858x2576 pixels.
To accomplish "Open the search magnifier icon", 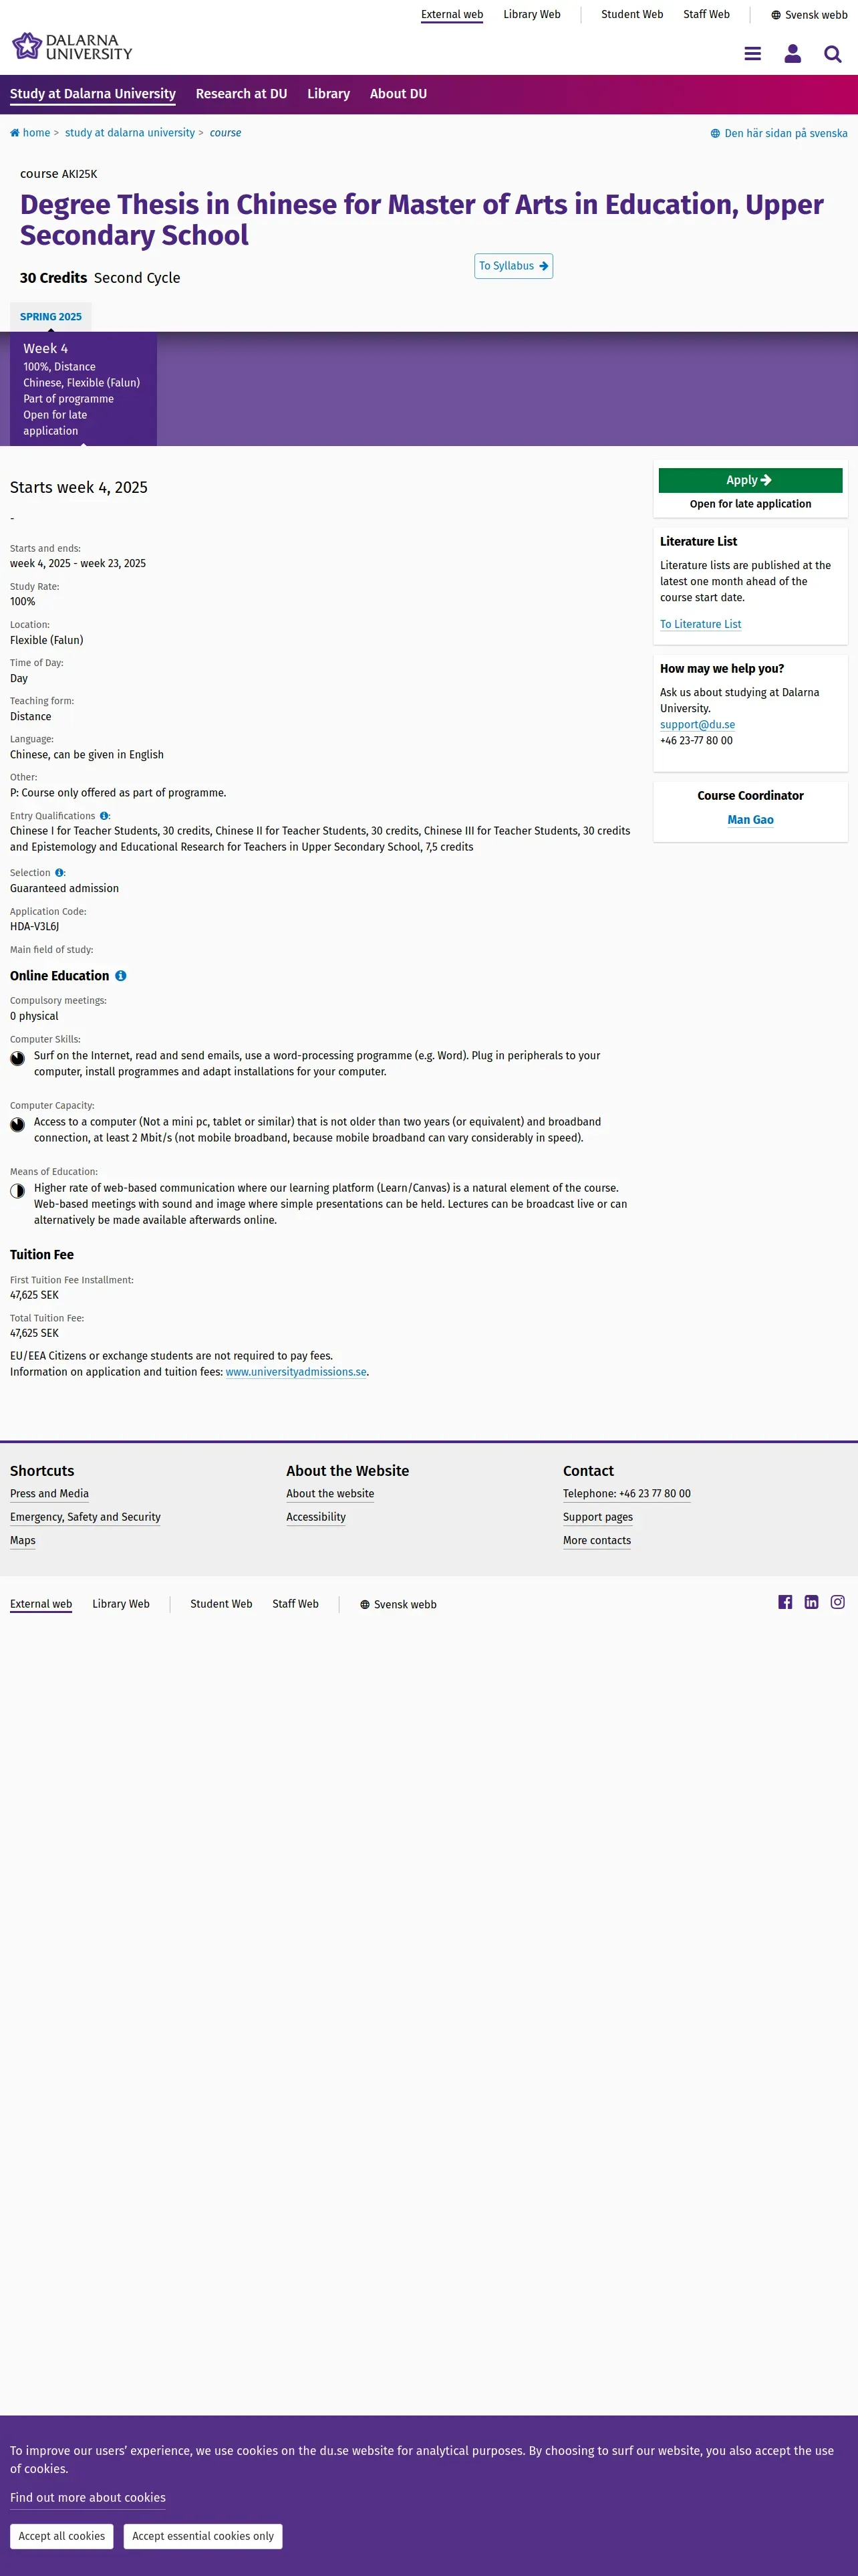I will 832,54.
